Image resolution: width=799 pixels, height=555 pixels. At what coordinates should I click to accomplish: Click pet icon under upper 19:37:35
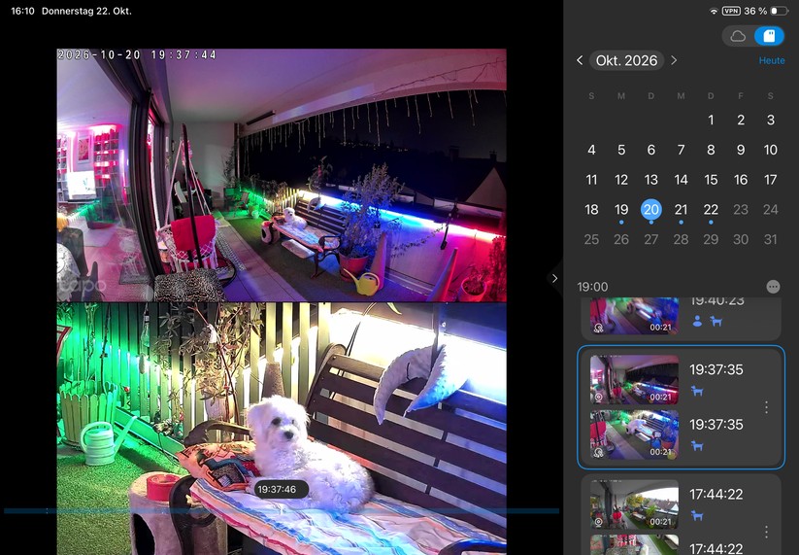[697, 392]
